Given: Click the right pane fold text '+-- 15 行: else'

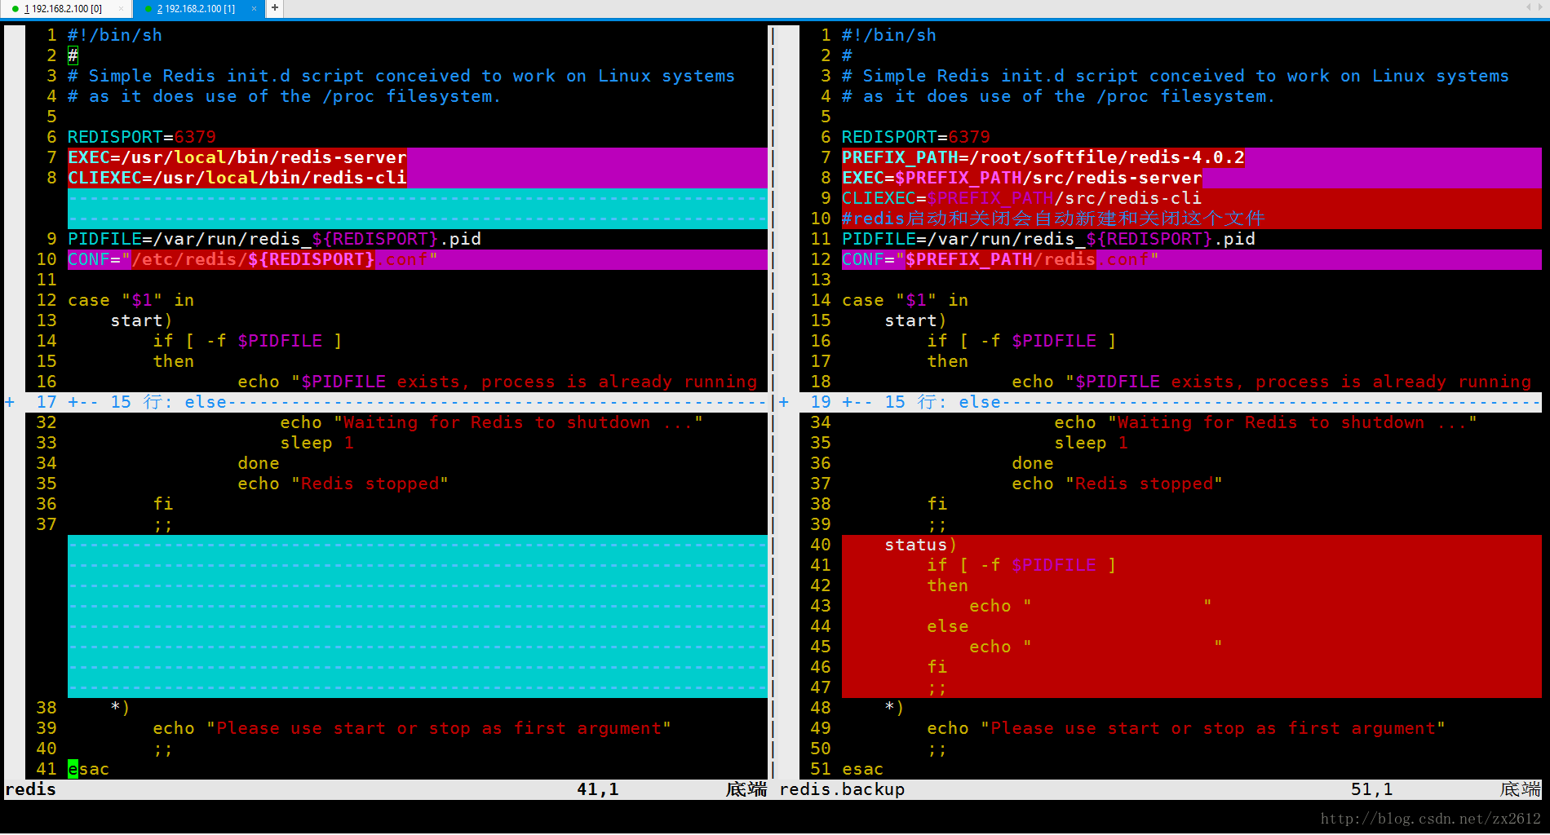Looking at the screenshot, I should pos(921,402).
